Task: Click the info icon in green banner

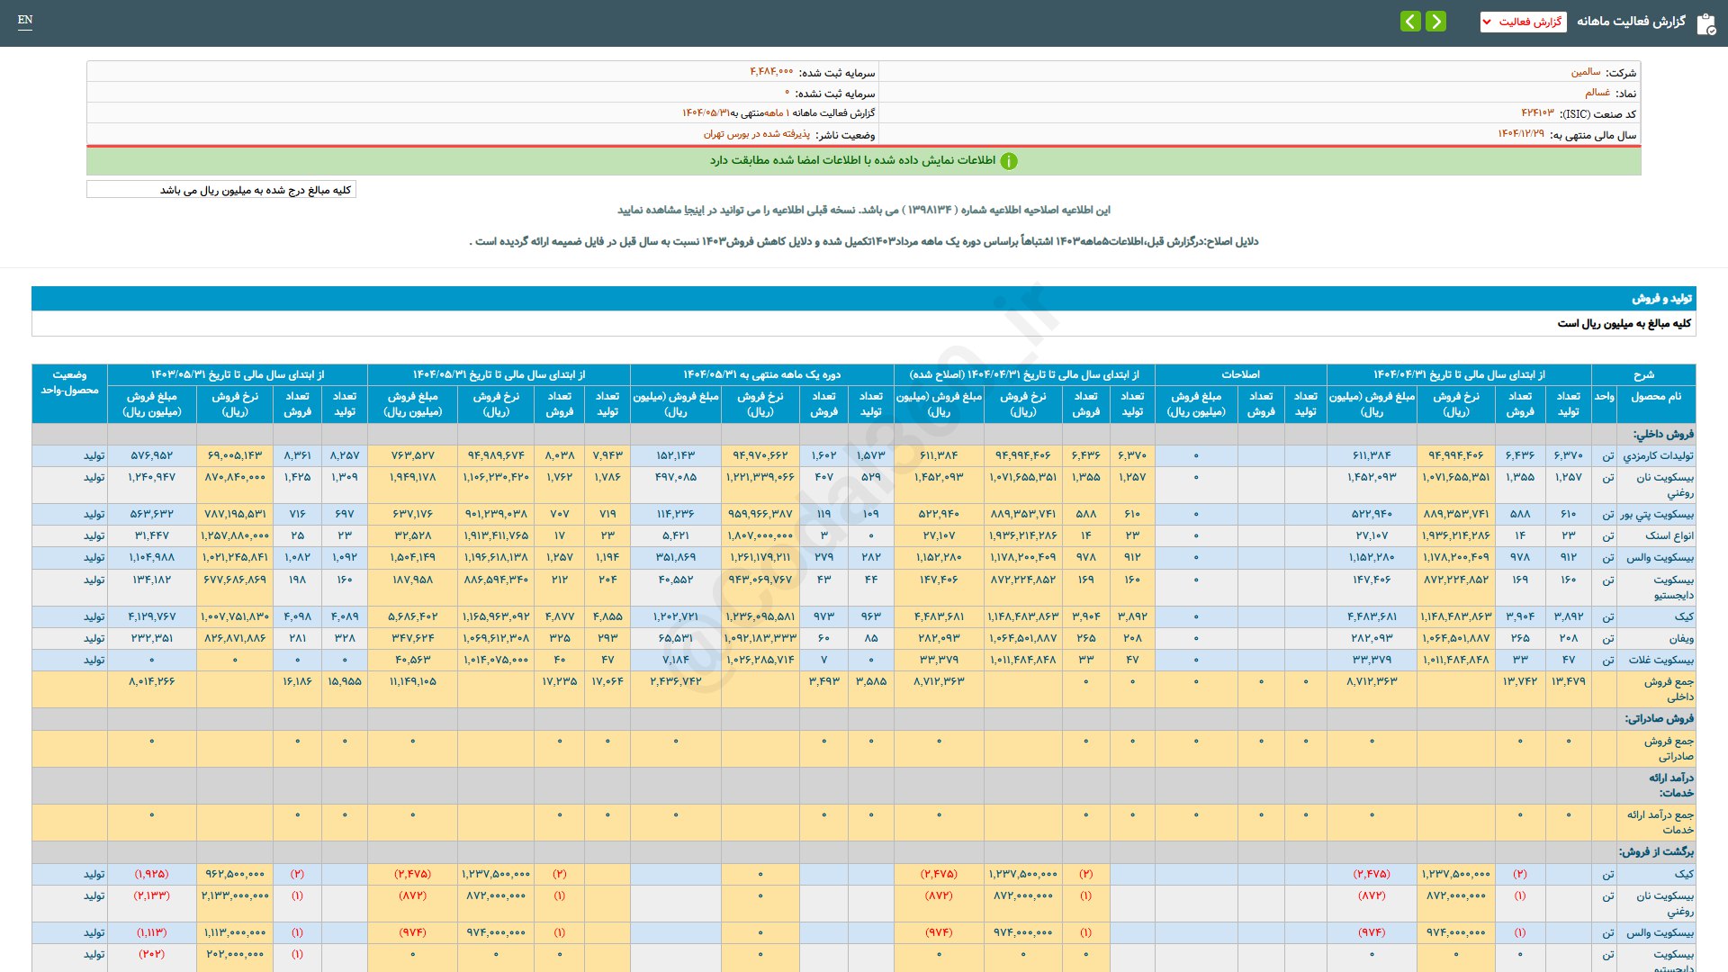Action: [x=1009, y=161]
